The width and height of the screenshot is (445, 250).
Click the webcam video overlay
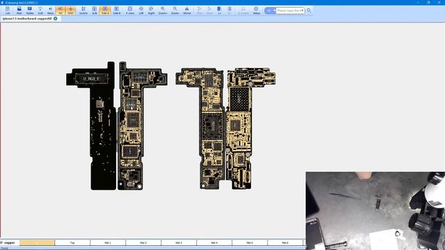click(375, 210)
